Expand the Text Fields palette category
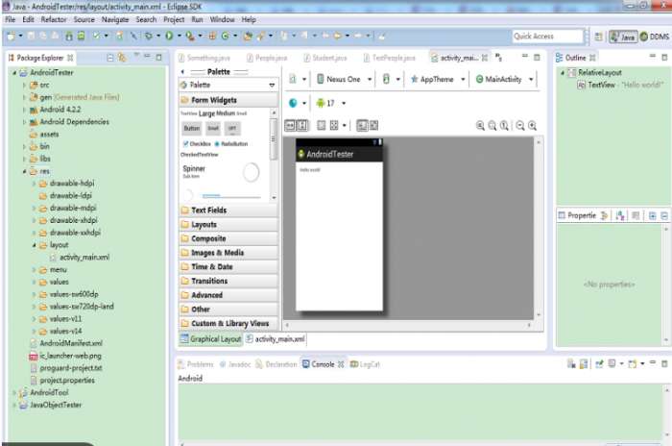 [x=228, y=211]
